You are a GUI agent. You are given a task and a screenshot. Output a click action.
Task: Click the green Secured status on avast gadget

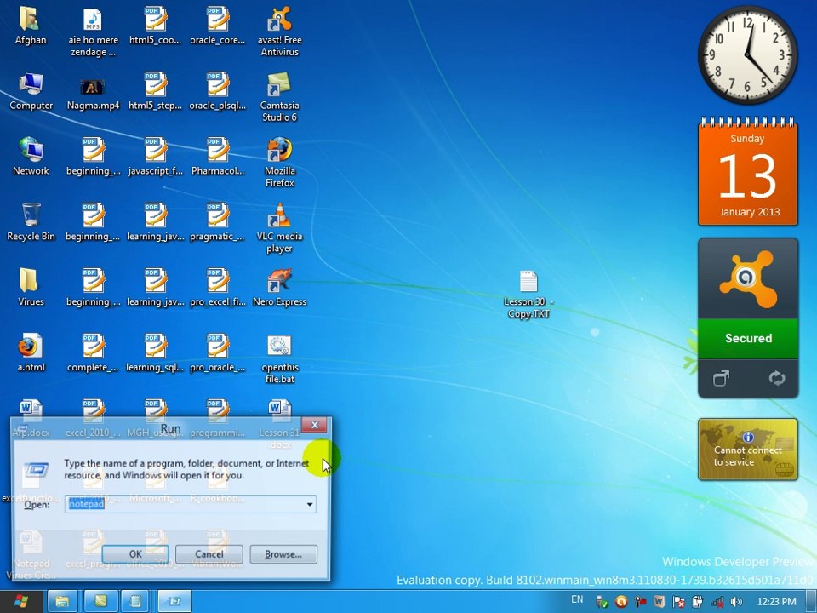[x=748, y=338]
